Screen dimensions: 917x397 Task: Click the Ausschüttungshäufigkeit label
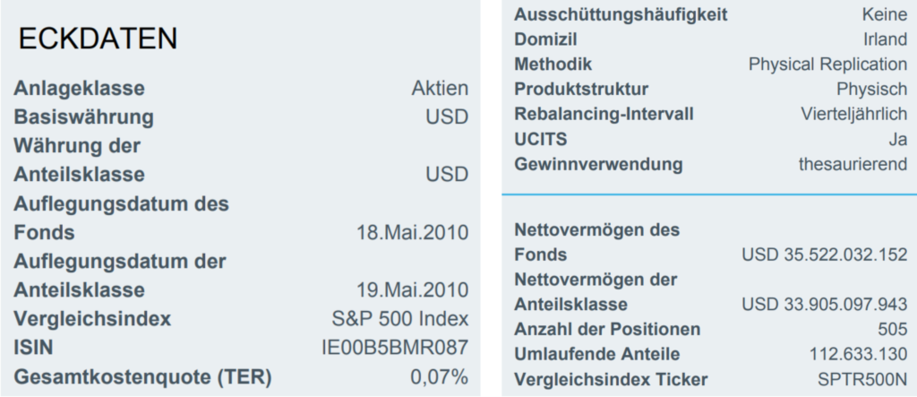(621, 14)
